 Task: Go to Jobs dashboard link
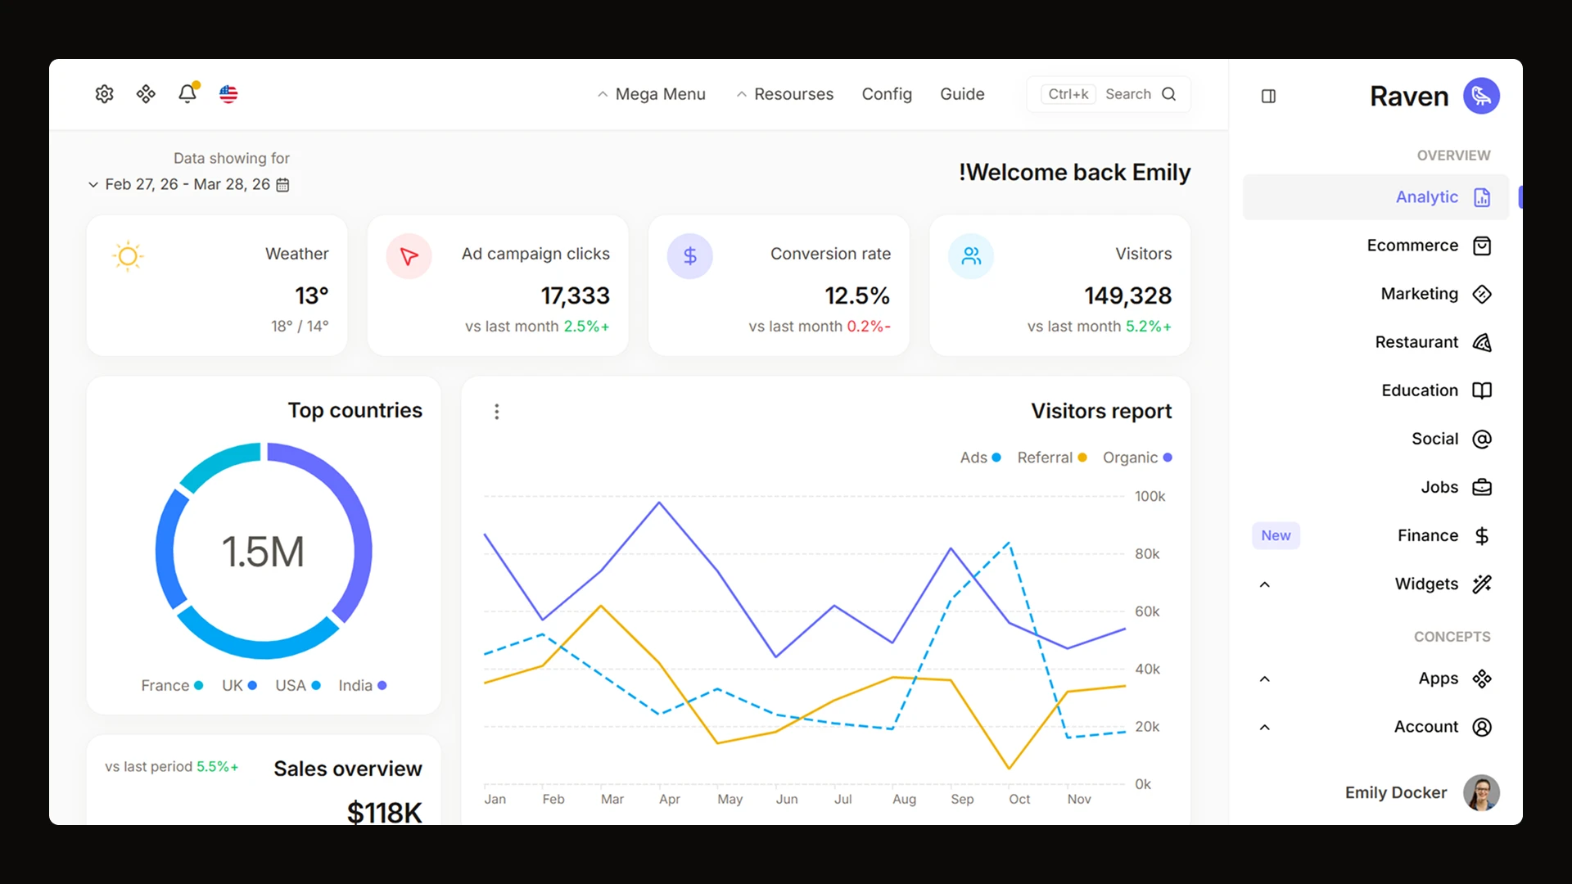[x=1375, y=487]
